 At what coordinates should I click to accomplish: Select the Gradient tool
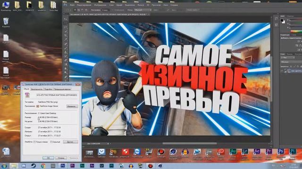(66, 64)
